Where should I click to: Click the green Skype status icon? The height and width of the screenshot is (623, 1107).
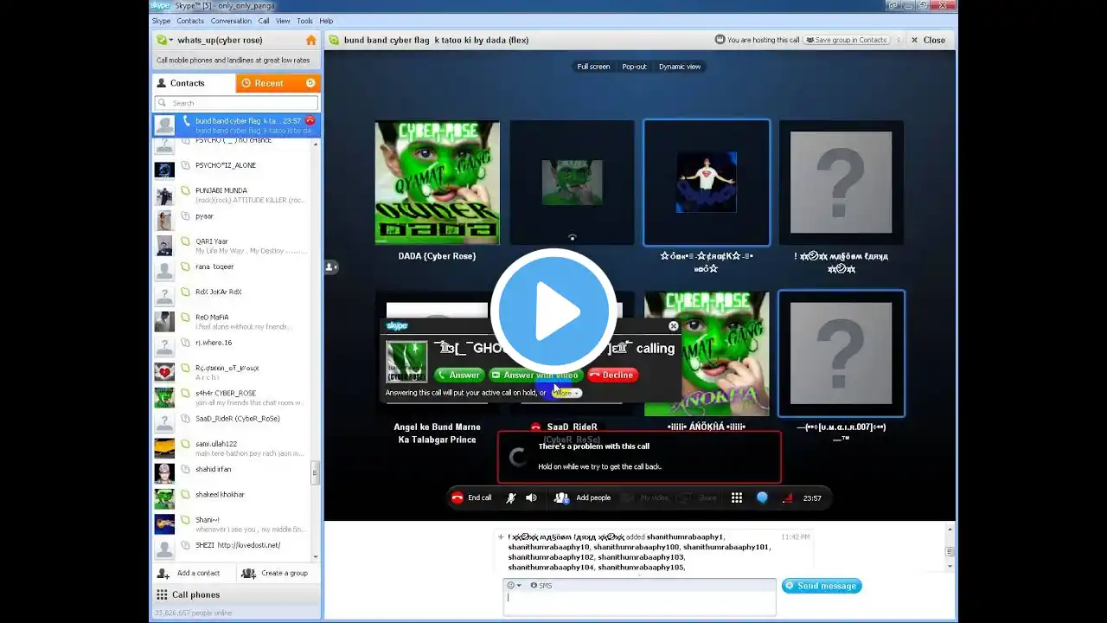click(x=161, y=40)
